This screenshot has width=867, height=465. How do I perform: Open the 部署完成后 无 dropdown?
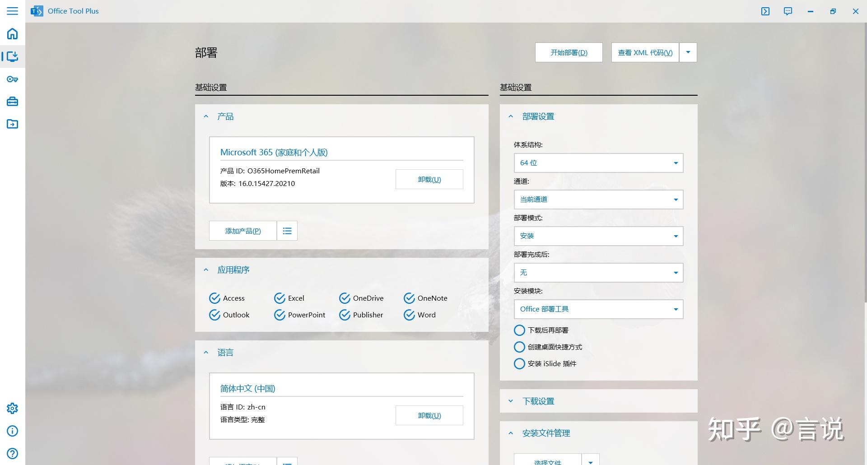point(598,273)
